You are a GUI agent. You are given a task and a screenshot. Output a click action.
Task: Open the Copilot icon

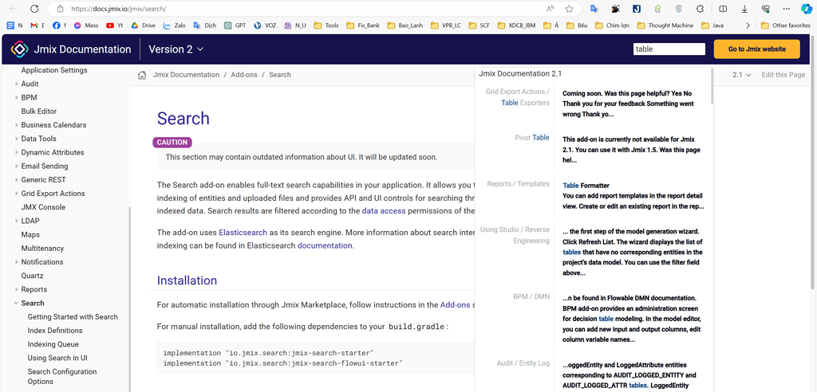(806, 9)
